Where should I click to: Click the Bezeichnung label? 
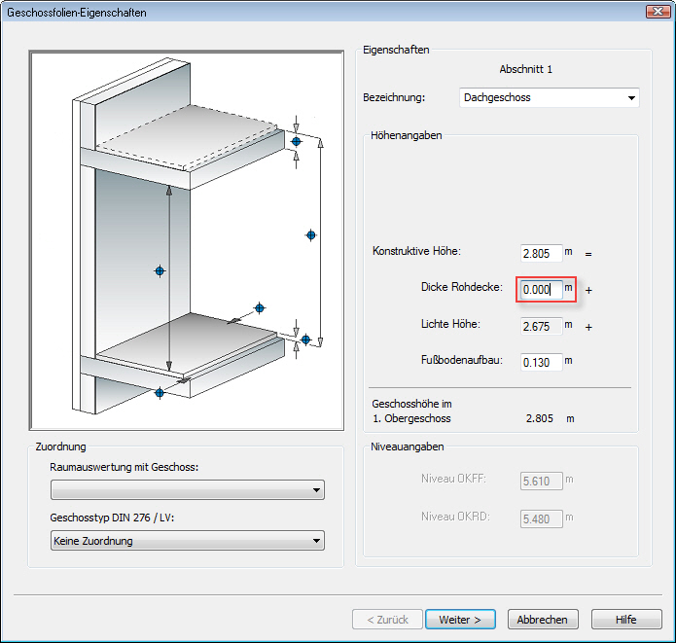[394, 97]
